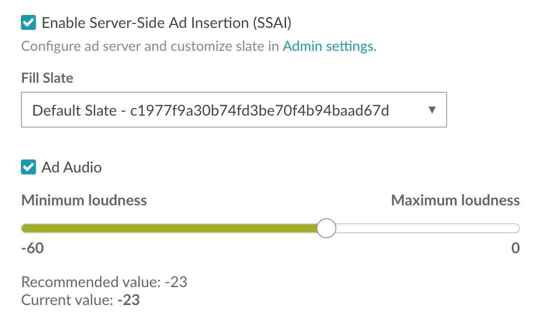Open the Fill Slate dropdown field
This screenshot has height=316, width=548.
coord(234,110)
